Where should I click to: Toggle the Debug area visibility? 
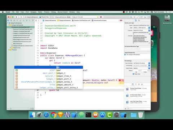point(145,17)
